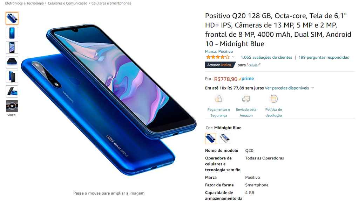This screenshot has width=359, height=201.
Task: Expand Ver parcelas disponíveis installment options
Action: pos(289,88)
